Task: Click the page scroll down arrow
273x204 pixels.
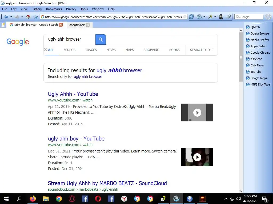Action: [241, 191]
